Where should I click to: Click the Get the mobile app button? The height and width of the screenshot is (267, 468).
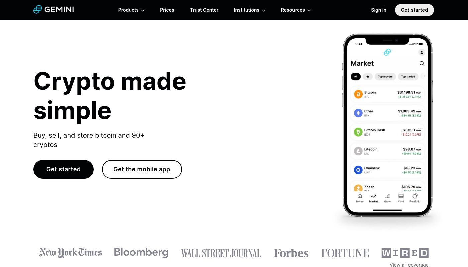point(142,169)
